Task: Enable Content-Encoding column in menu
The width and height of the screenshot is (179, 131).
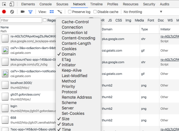Action: 78,38
